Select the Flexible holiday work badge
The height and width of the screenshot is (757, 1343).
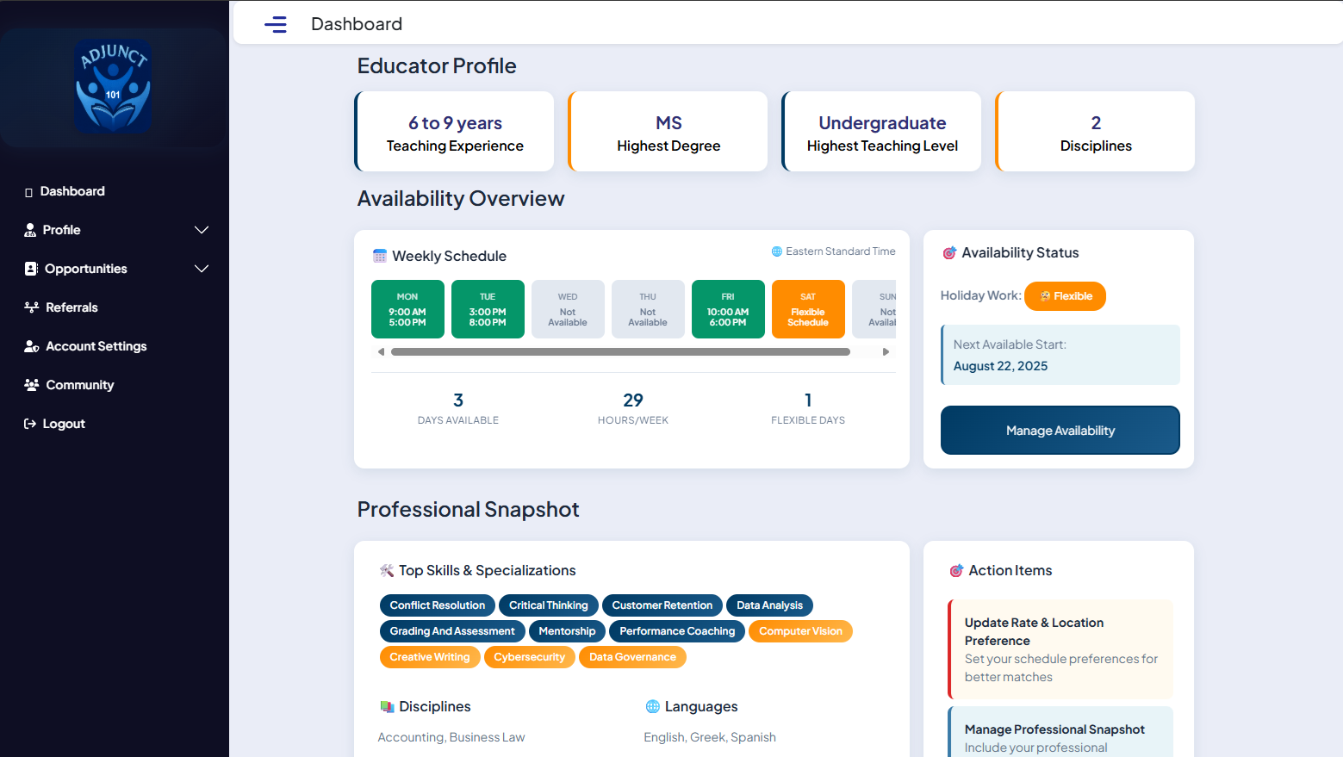[1066, 296]
